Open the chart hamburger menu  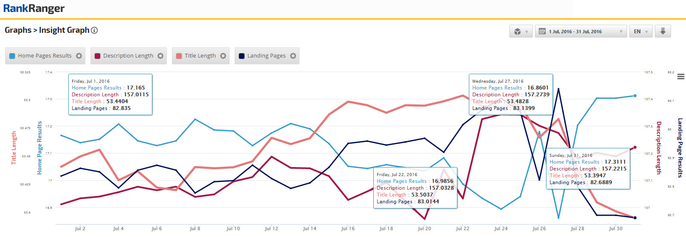tap(680, 77)
